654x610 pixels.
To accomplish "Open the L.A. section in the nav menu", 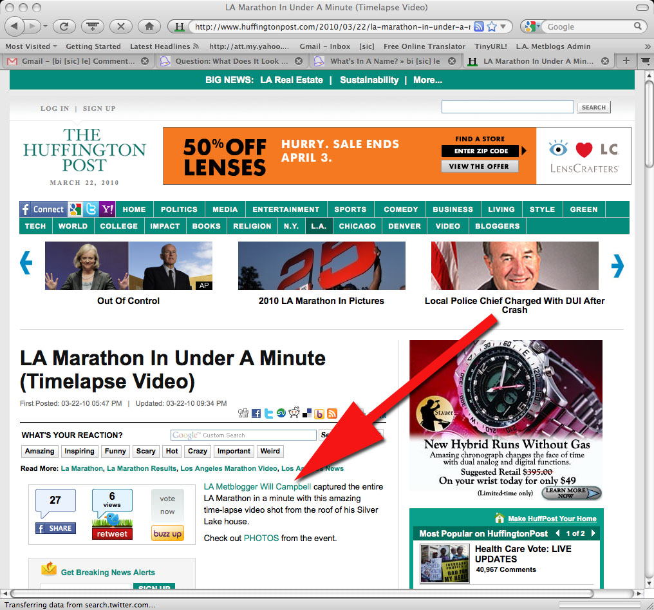I will pos(319,226).
